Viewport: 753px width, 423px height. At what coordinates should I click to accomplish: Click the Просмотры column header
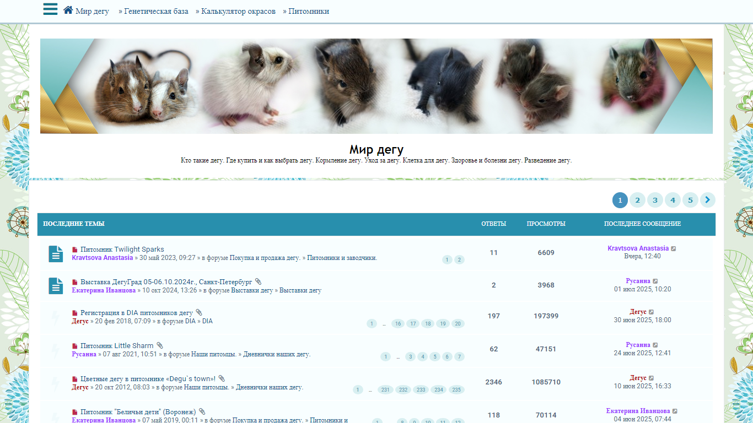click(x=546, y=224)
